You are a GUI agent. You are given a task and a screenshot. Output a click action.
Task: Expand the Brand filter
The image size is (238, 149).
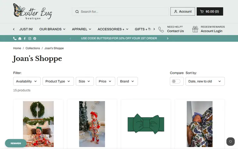pyautogui.click(x=127, y=81)
